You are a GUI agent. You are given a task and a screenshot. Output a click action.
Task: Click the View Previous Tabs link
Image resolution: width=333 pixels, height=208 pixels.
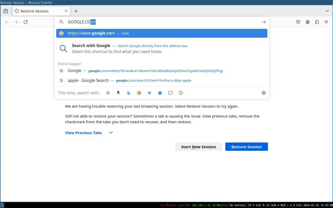tap(83, 133)
